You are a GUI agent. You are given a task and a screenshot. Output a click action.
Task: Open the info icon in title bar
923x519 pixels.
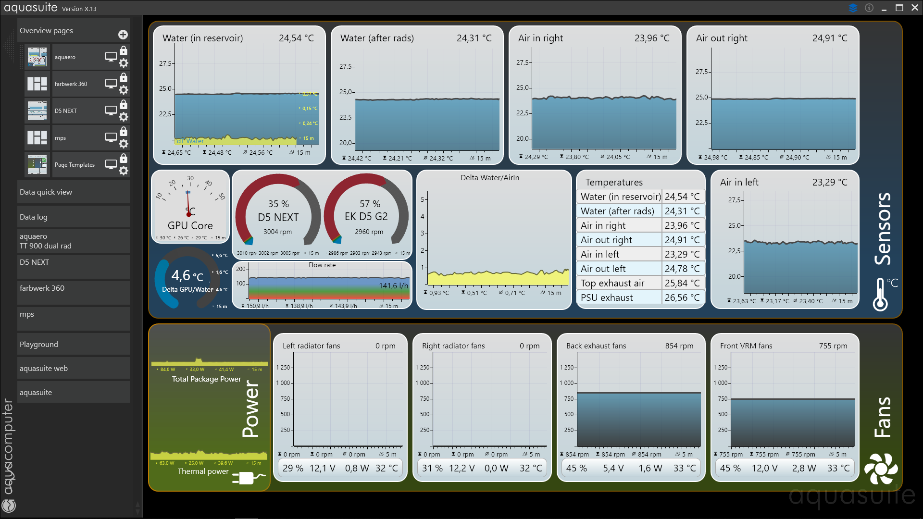pyautogui.click(x=869, y=8)
